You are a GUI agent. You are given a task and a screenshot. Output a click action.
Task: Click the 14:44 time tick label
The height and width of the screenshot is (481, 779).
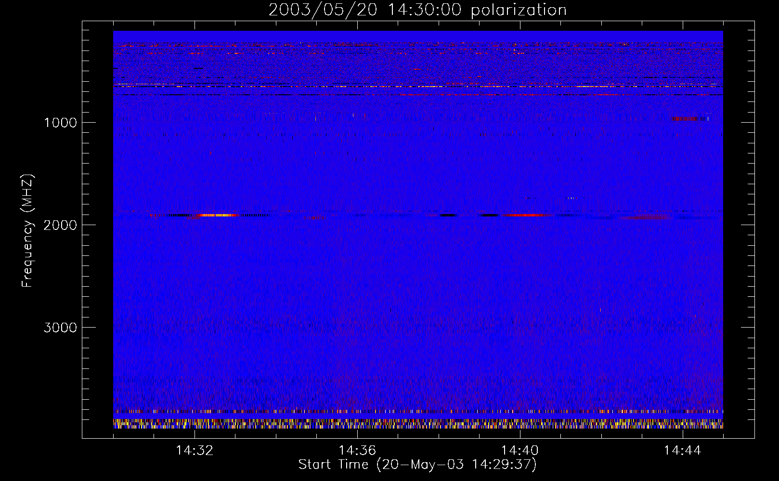pos(683,451)
